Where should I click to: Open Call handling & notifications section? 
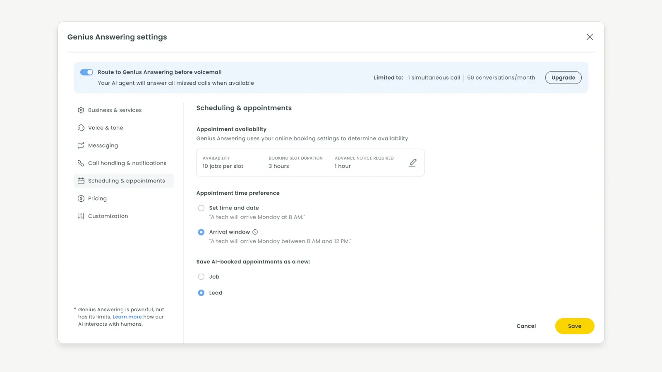pos(123,163)
